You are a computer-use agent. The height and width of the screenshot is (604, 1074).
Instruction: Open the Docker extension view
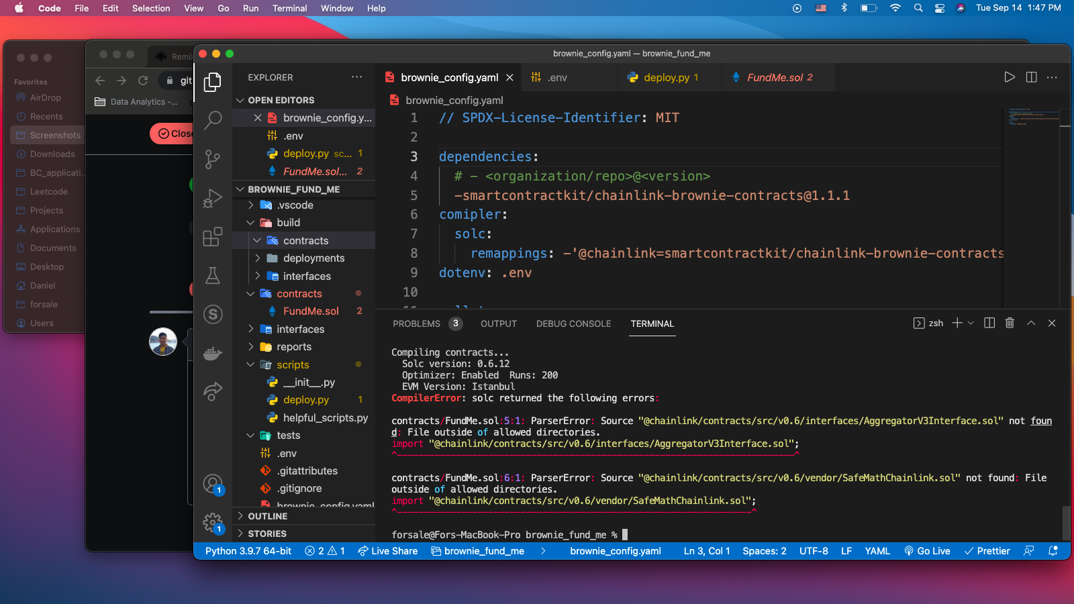click(212, 352)
